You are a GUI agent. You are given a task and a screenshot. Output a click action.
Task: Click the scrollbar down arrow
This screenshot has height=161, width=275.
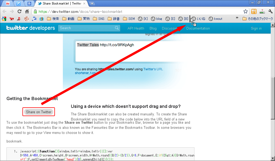[x=273, y=159]
